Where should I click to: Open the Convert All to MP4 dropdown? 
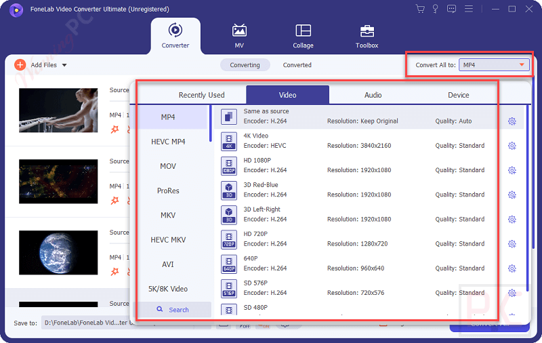(x=494, y=65)
